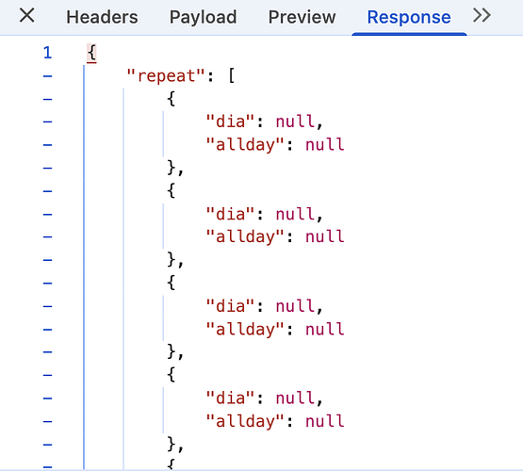Image resolution: width=523 pixels, height=471 pixels.
Task: Switch to the Payload tab
Action: pyautogui.click(x=204, y=17)
